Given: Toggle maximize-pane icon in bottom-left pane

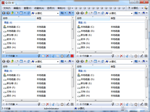Looking at the screenshot, I should [72, 104].
